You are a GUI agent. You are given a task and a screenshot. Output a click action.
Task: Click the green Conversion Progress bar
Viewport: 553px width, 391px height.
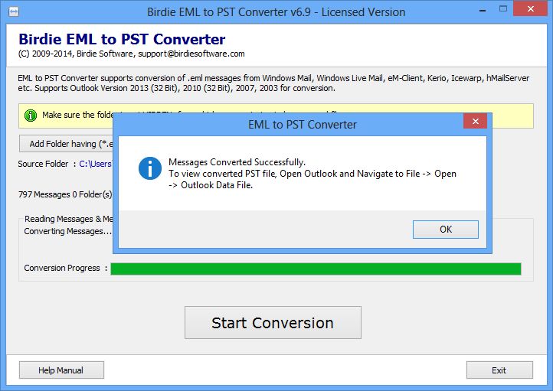point(316,269)
